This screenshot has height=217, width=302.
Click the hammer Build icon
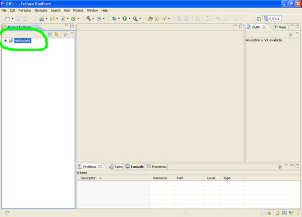(x=88, y=19)
